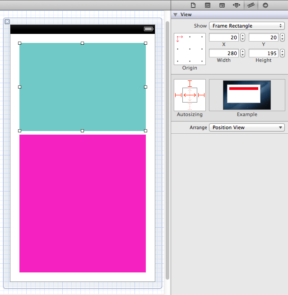Select the top-center origin anchor point
The image size is (288, 295).
tap(190, 37)
